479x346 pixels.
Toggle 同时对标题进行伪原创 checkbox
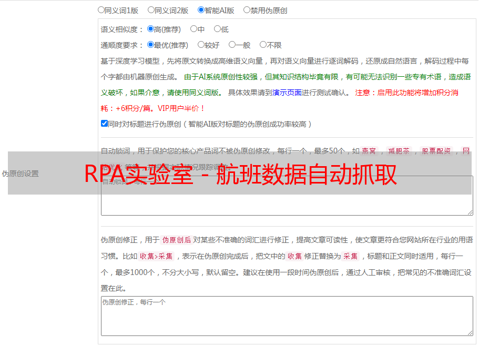(104, 124)
